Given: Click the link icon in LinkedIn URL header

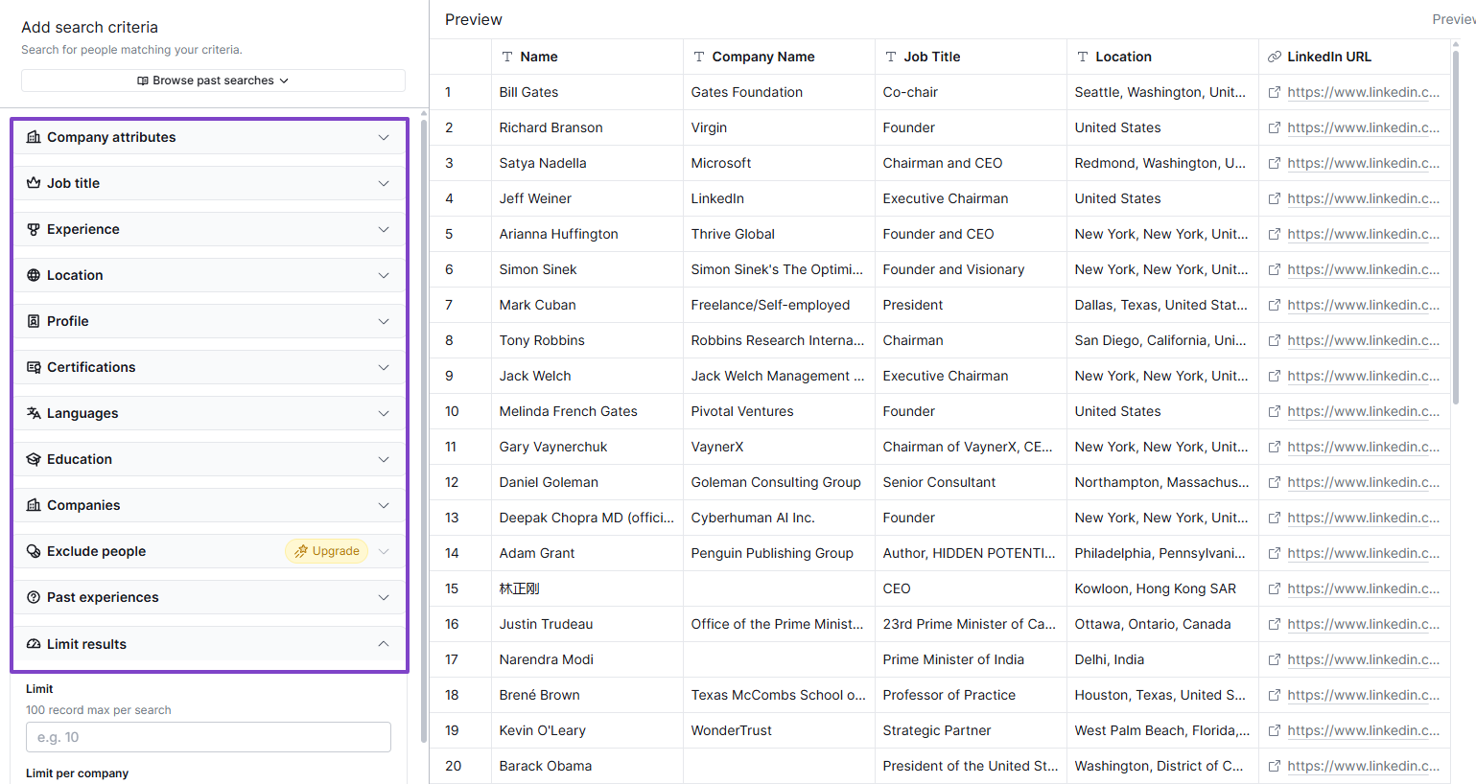Looking at the screenshot, I should click(x=1275, y=57).
